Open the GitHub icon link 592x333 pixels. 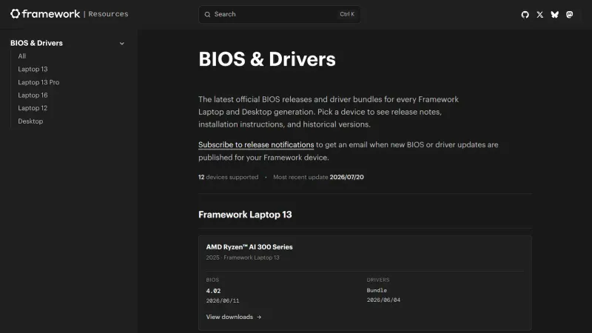point(525,15)
